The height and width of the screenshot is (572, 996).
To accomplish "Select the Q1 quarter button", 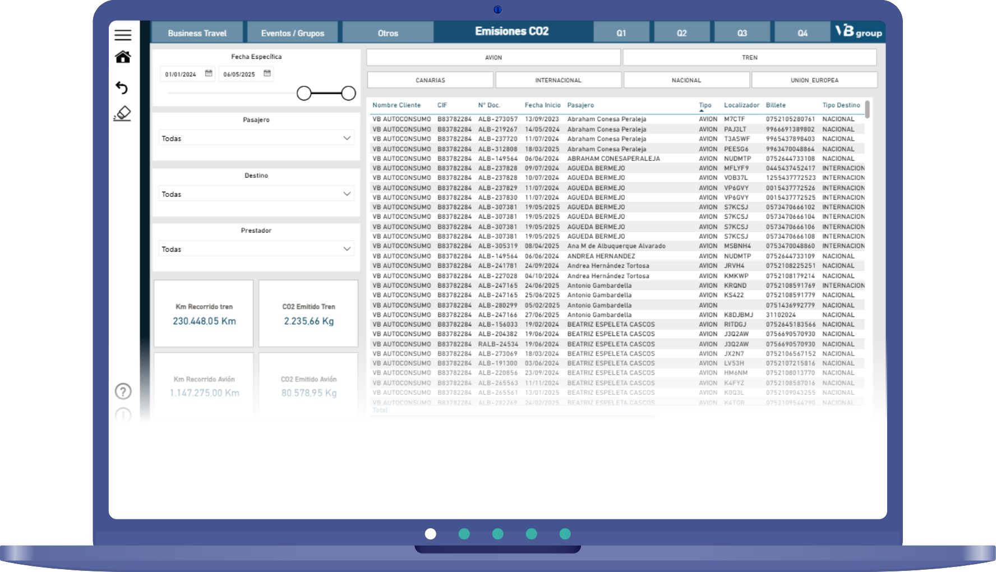I will (621, 33).
